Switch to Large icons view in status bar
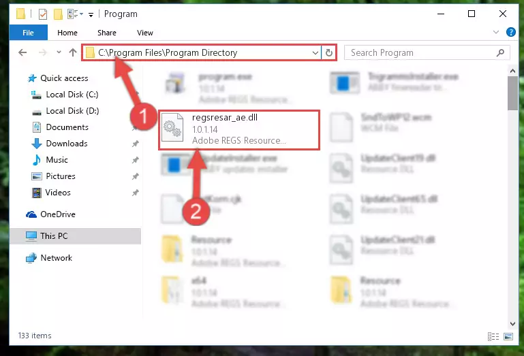Image resolution: width=524 pixels, height=356 pixels. coord(508,337)
